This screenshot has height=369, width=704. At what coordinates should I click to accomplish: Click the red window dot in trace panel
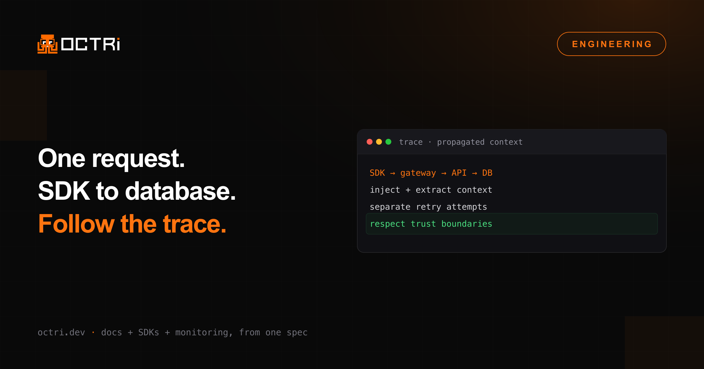click(x=370, y=142)
